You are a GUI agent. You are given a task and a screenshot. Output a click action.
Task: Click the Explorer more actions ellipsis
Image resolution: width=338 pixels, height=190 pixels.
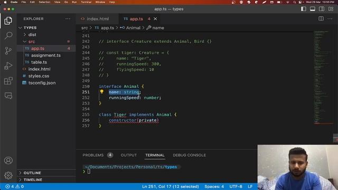pyautogui.click(x=68, y=19)
